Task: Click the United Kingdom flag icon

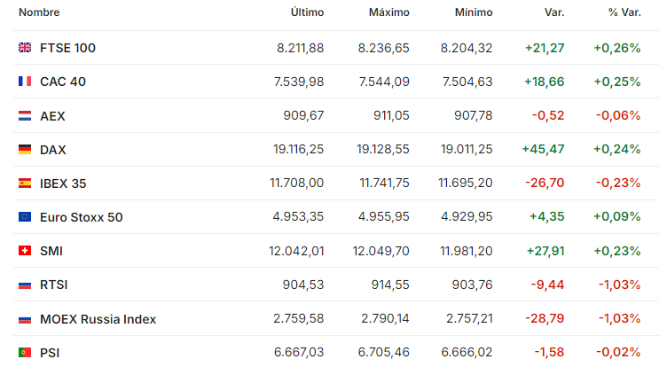Action: tap(25, 48)
